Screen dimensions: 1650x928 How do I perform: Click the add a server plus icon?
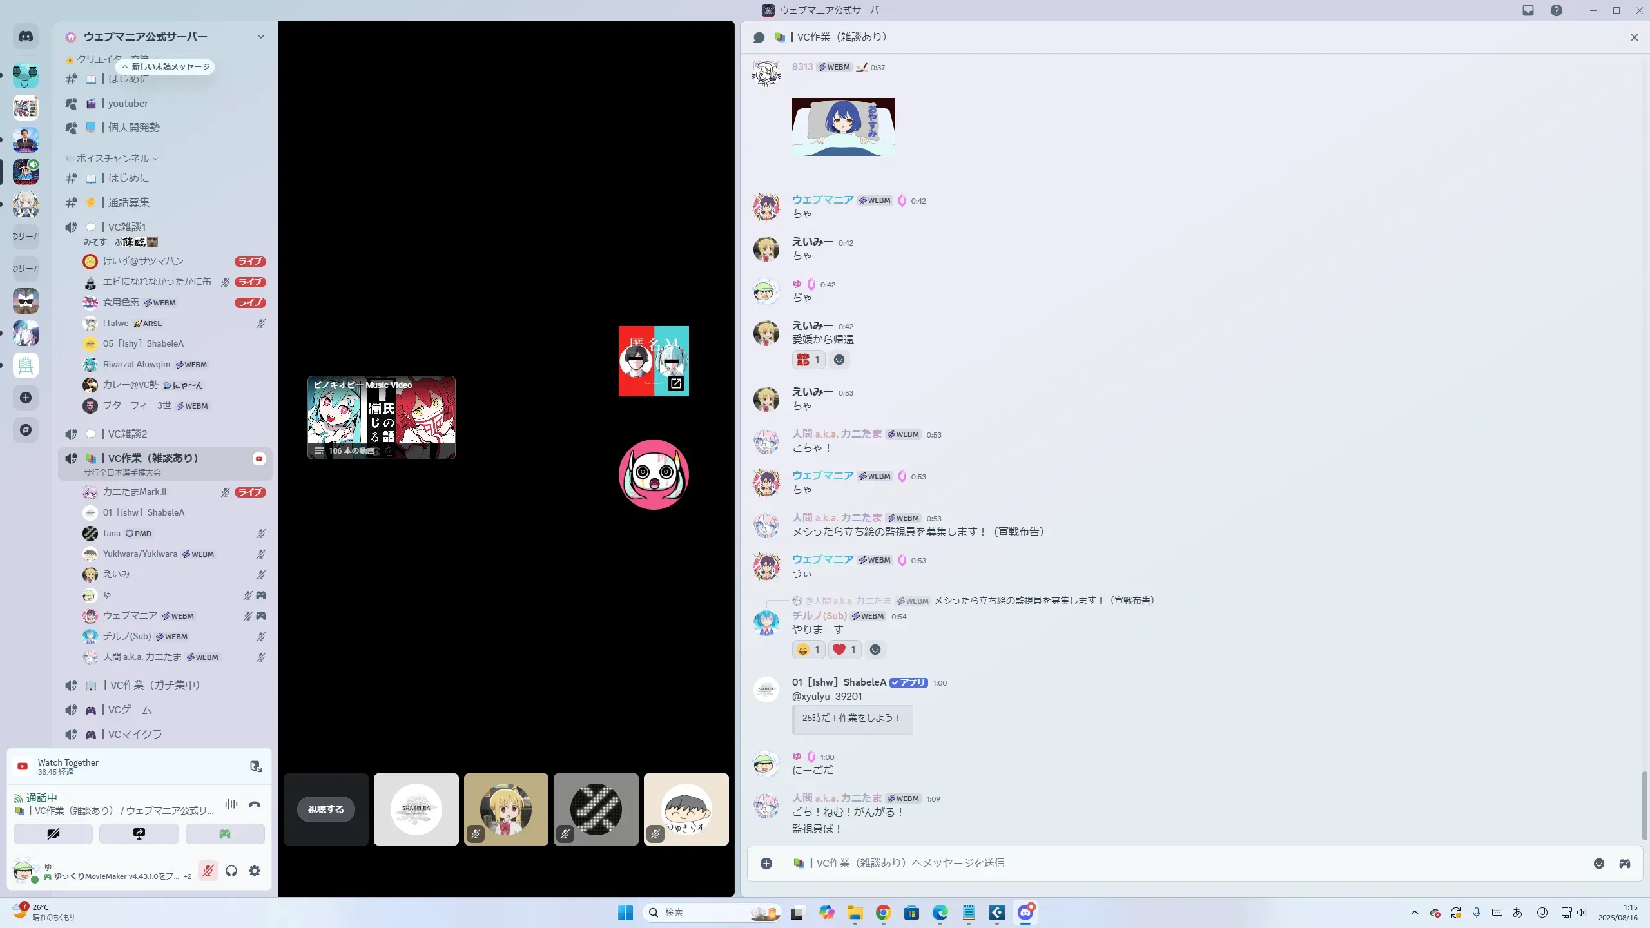click(x=26, y=398)
